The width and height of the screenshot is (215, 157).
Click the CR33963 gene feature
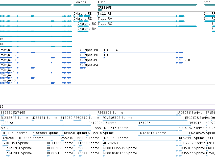tap(100, 10)
